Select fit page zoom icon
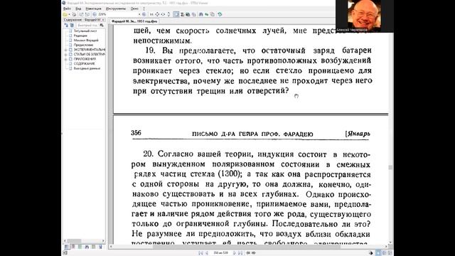This screenshot has height=256, width=455. pyautogui.click(x=157, y=14)
